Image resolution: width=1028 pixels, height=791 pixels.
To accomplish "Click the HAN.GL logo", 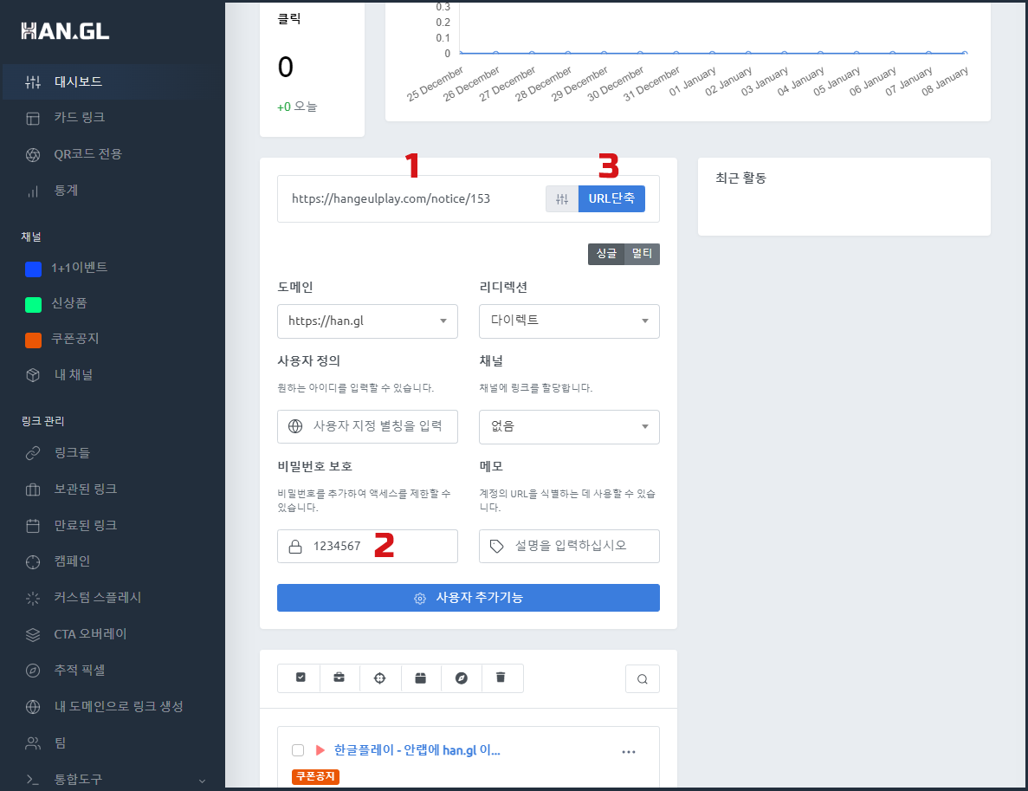I will (65, 31).
